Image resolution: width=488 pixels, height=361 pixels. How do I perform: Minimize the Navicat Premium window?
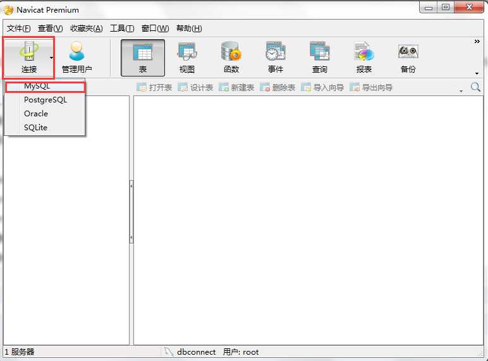point(428,8)
